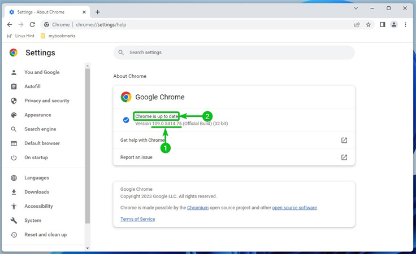Click the accessibility figure icon
The image size is (416, 254).
[x=14, y=207]
